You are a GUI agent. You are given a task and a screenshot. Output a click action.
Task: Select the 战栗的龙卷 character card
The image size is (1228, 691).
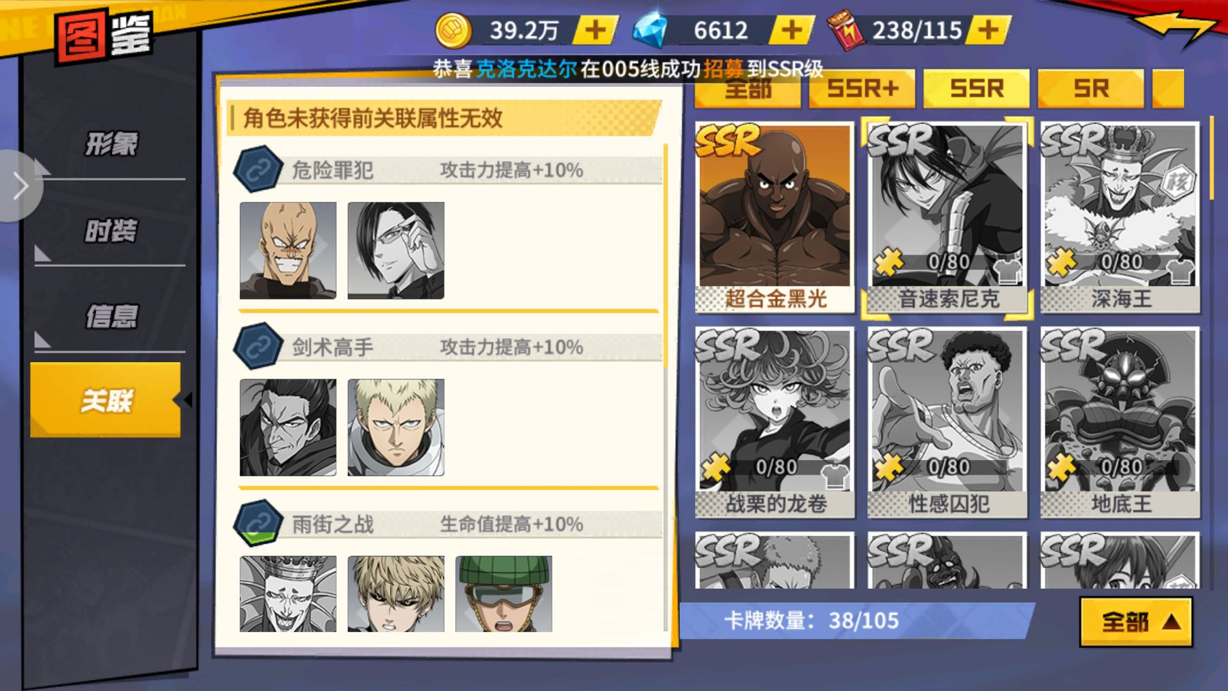775,422
